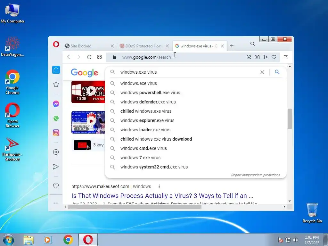Screen dimensions: 328x246
Task: Open sidebar My Flow arrow
Action: click(x=56, y=167)
